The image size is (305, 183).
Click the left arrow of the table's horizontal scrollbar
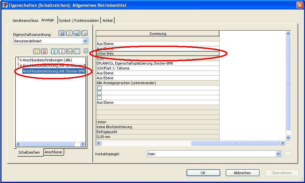tap(99, 143)
